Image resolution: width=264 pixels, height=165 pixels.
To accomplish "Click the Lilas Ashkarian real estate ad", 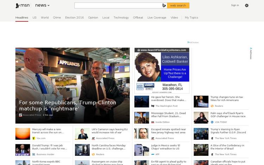I will tap(162, 70).
